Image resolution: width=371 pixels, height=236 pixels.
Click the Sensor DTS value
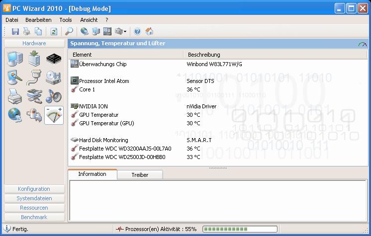coord(200,81)
